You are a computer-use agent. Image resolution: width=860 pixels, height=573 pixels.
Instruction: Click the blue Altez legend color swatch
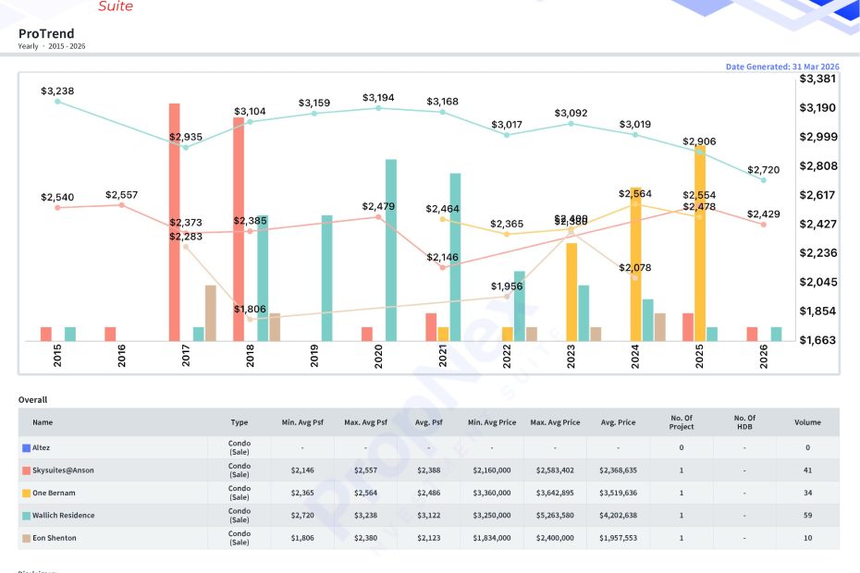[x=26, y=448]
